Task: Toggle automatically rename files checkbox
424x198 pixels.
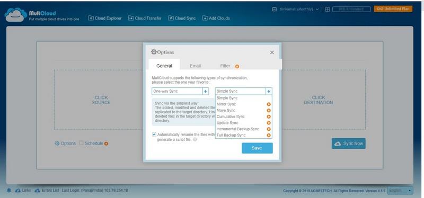Action: point(154,134)
